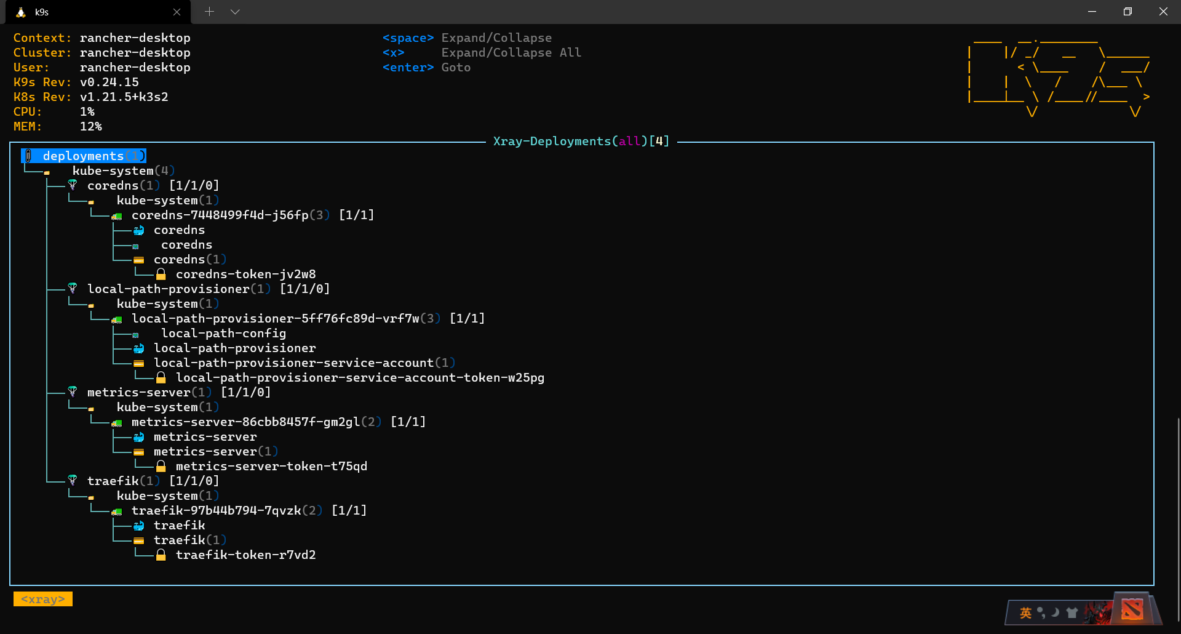Toggle the moon icon in language bar
This screenshot has width=1181, height=634.
(1056, 612)
